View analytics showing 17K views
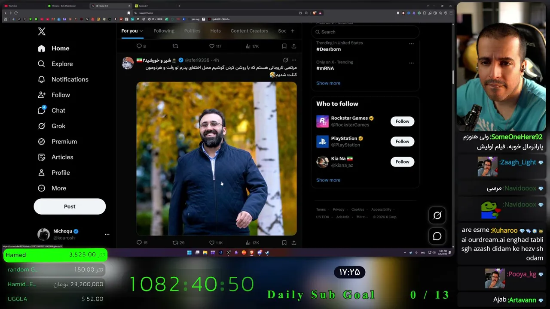Viewport: 550px width, 309px height. (x=252, y=46)
